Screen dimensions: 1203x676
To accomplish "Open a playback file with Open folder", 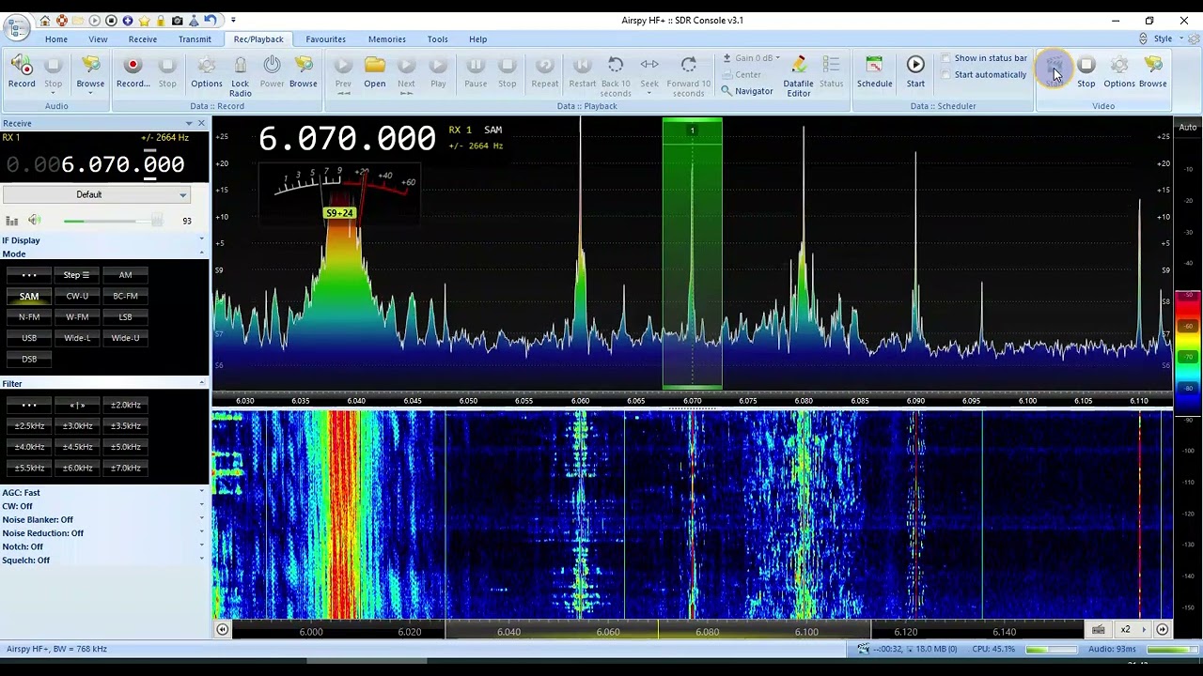I will [374, 71].
